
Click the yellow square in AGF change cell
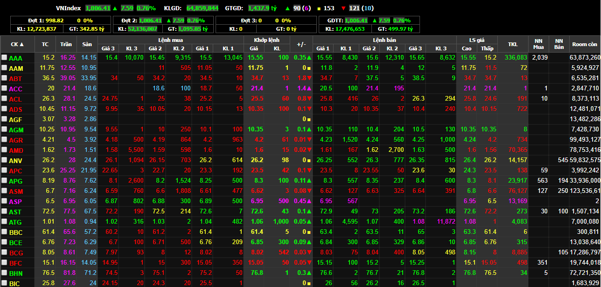[309, 119]
